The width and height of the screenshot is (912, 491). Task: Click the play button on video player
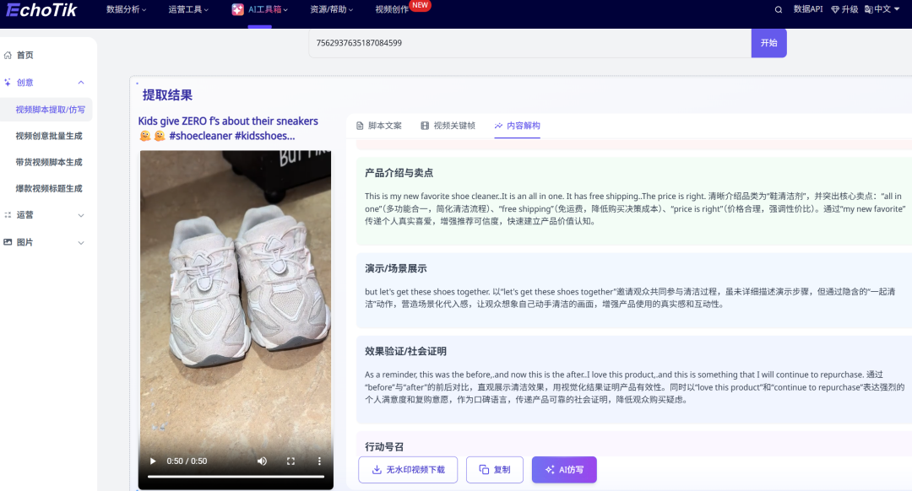click(153, 461)
